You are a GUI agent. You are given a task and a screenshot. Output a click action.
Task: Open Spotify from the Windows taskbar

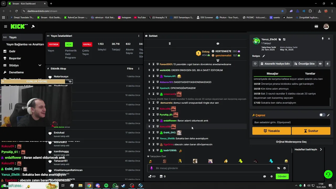point(106,186)
